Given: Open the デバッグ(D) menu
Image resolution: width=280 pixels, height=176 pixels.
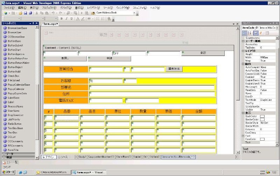Looking at the screenshot, I should pyautogui.click(x=66, y=8).
